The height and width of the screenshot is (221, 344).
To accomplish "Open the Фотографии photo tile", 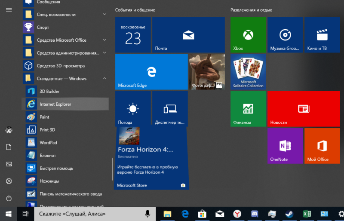I will pos(207,72).
